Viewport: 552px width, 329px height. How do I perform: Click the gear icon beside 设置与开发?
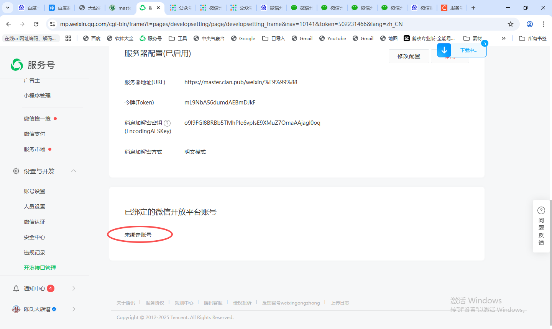[16, 171]
